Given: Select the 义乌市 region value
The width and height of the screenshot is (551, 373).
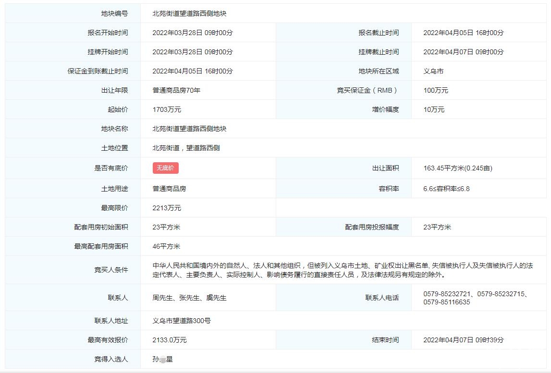Looking at the screenshot, I should [x=433, y=71].
